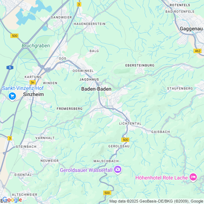Click the Google logo

(12, 200)
